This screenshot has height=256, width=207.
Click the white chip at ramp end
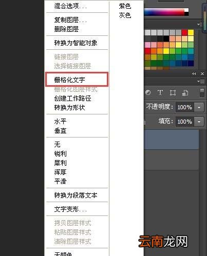click(186, 10)
